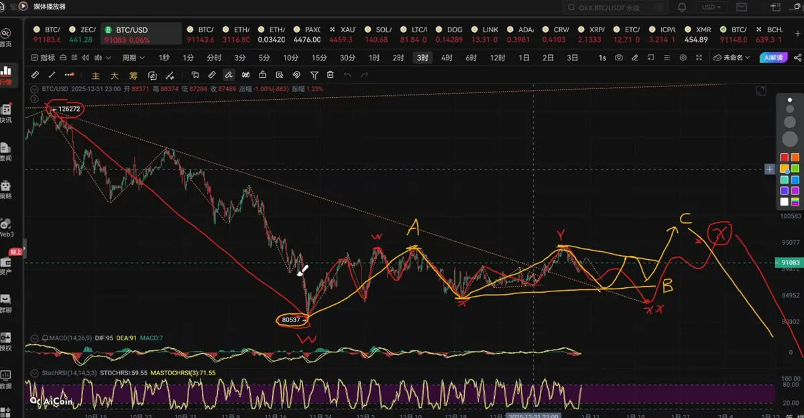
Task: Click the undo arrow
Action: 347,75
